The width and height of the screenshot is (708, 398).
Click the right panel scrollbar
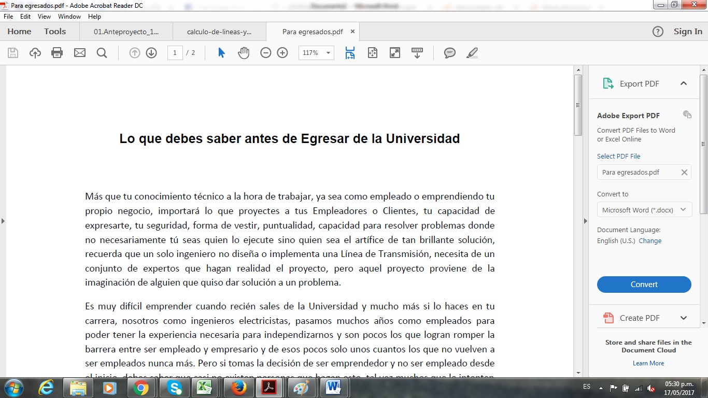point(703,144)
